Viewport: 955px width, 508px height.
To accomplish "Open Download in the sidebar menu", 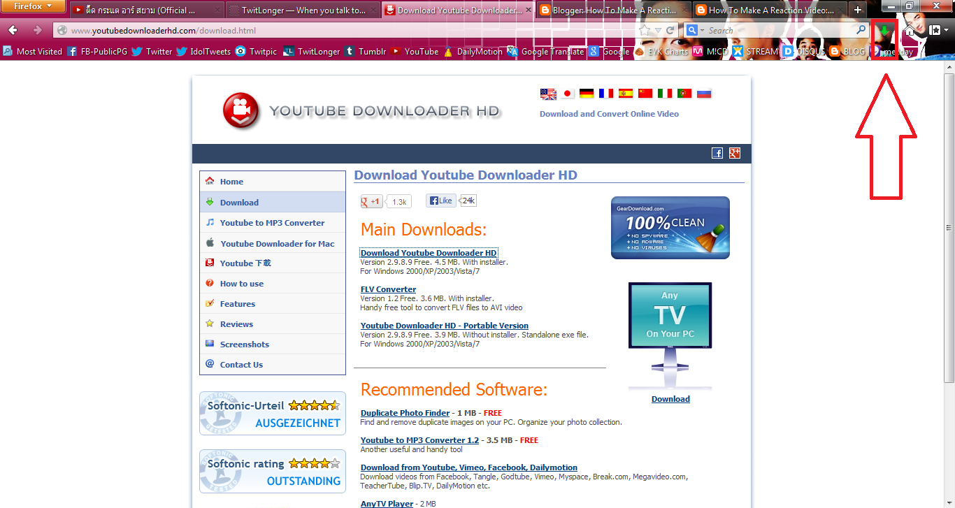I will (273, 203).
